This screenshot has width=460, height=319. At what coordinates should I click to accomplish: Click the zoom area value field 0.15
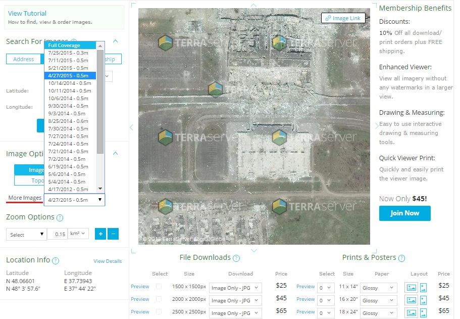click(x=57, y=234)
